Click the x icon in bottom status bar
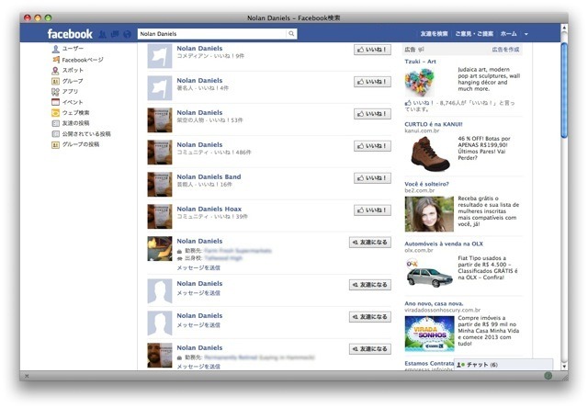This screenshot has width=588, height=408. [x=27, y=376]
